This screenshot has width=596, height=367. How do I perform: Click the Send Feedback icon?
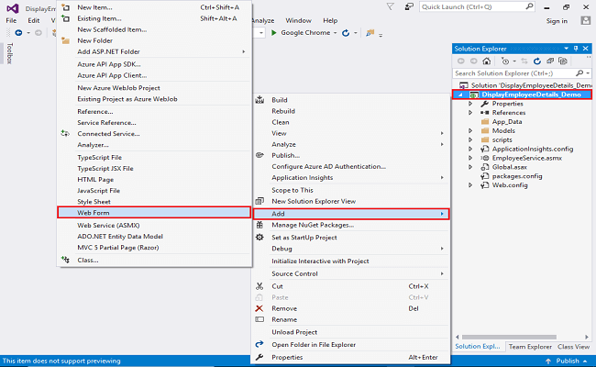(409, 6)
